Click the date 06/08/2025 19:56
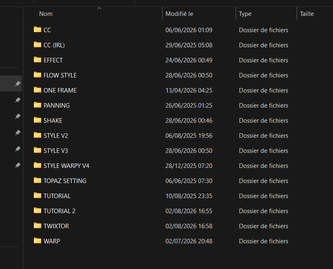Image resolution: width=333 pixels, height=269 pixels. point(189,135)
